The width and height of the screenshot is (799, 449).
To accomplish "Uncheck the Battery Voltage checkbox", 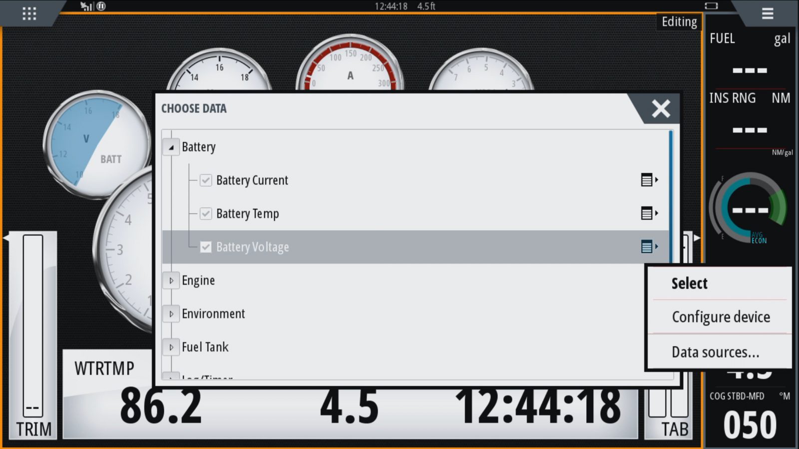I will 206,247.
